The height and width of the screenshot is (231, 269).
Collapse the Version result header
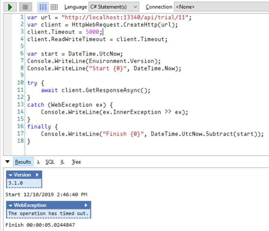pos(11,175)
